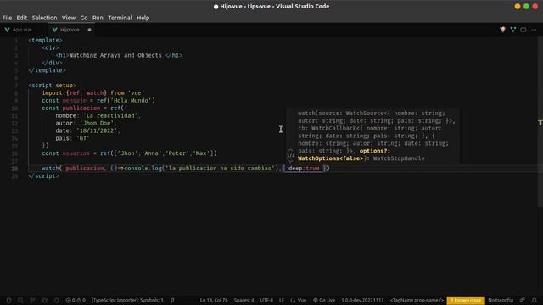Click the 'GT' pais value
543x305 pixels.
click(x=83, y=138)
